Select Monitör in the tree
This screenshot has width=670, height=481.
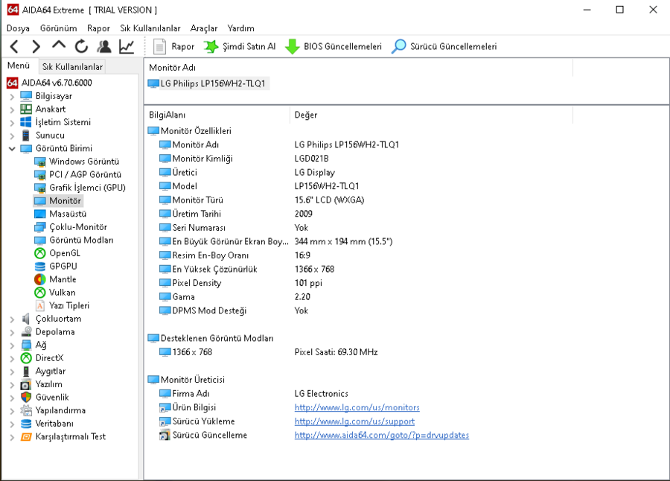click(65, 200)
